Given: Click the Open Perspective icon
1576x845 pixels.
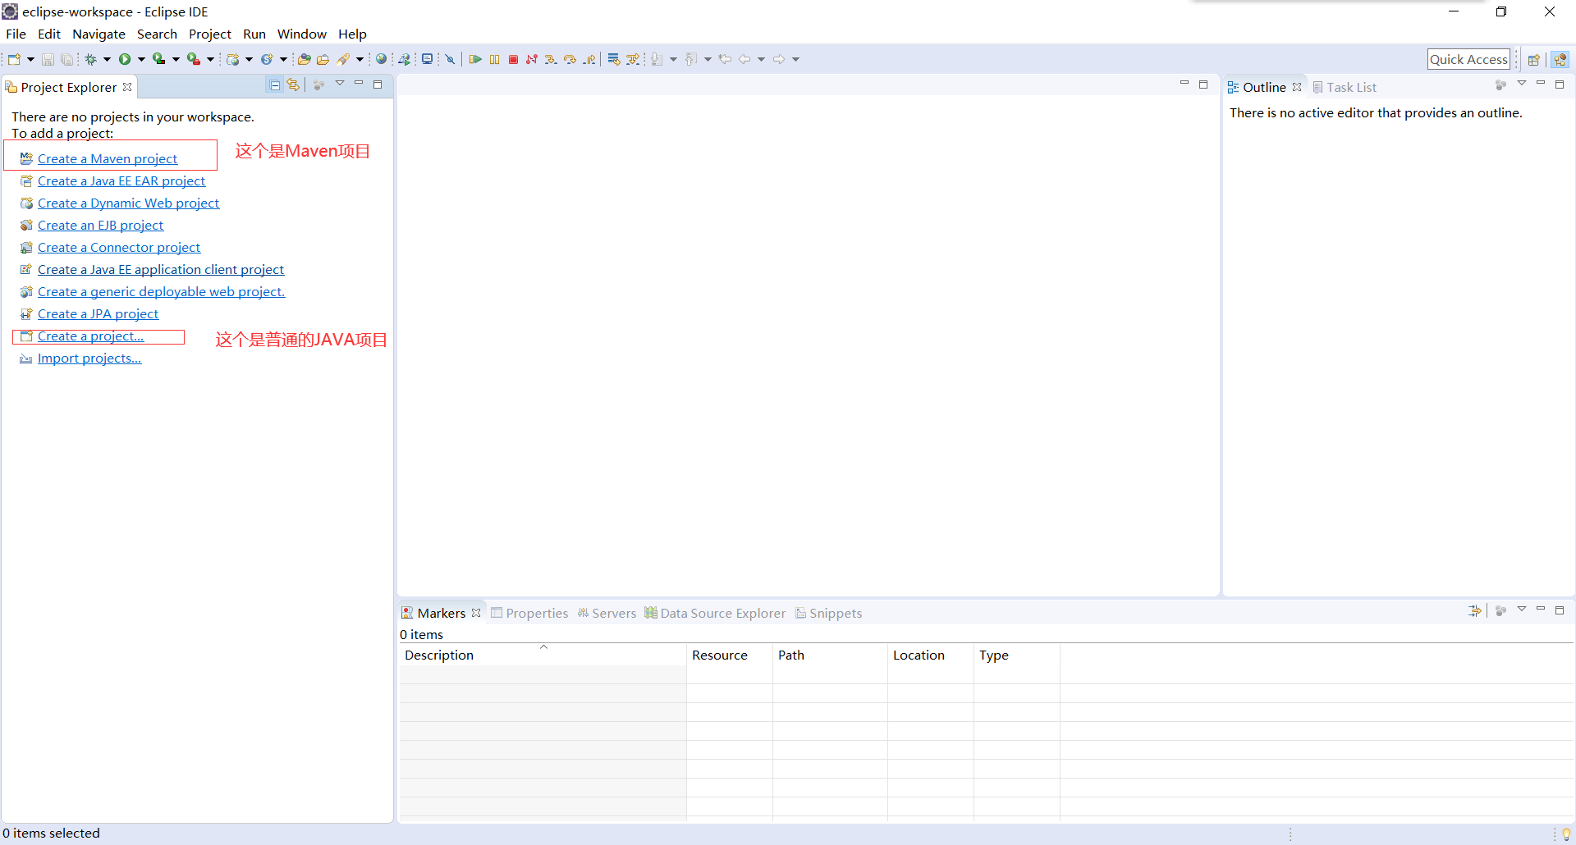Looking at the screenshot, I should click(x=1533, y=59).
